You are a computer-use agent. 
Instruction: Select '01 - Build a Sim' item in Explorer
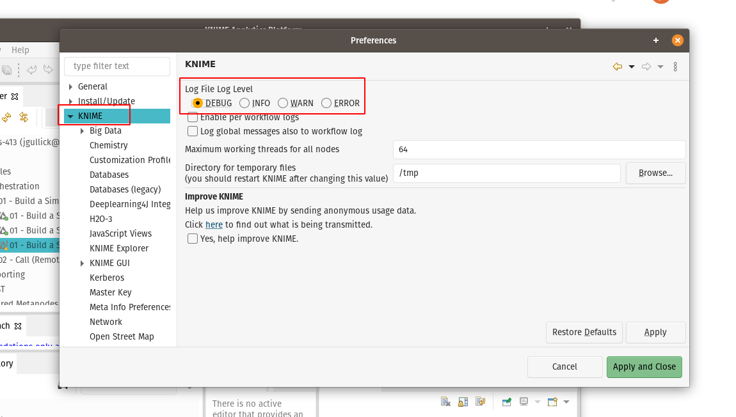(x=29, y=201)
